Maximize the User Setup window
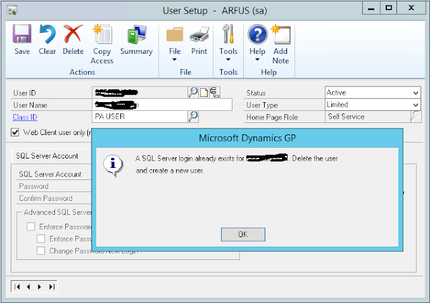The image size is (430, 303). [x=388, y=8]
